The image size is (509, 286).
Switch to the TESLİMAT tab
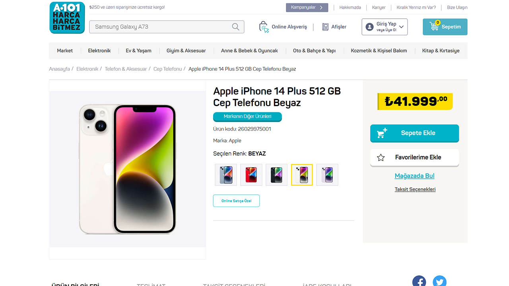pyautogui.click(x=151, y=284)
